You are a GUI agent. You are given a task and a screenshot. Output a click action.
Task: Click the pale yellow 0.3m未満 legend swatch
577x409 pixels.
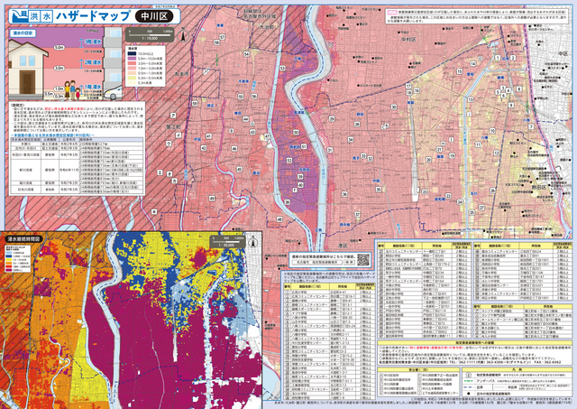click(x=132, y=83)
